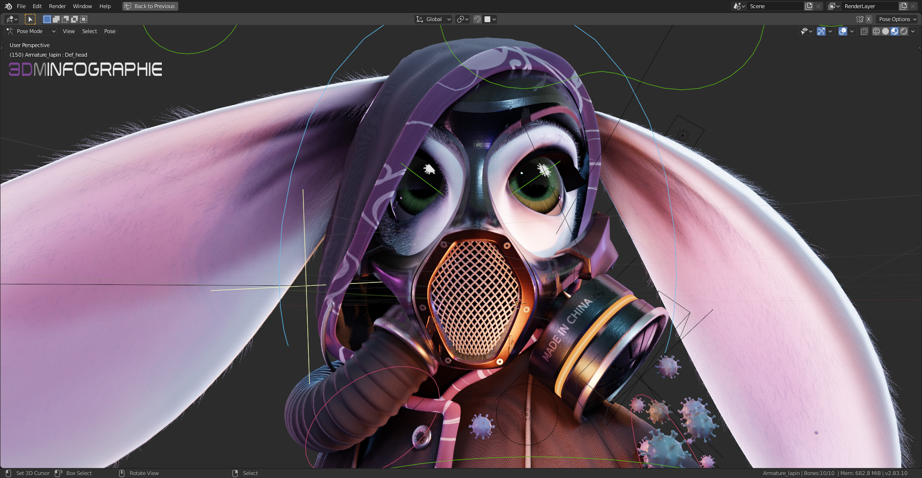Set selection mode to subtract selection

tap(65, 19)
